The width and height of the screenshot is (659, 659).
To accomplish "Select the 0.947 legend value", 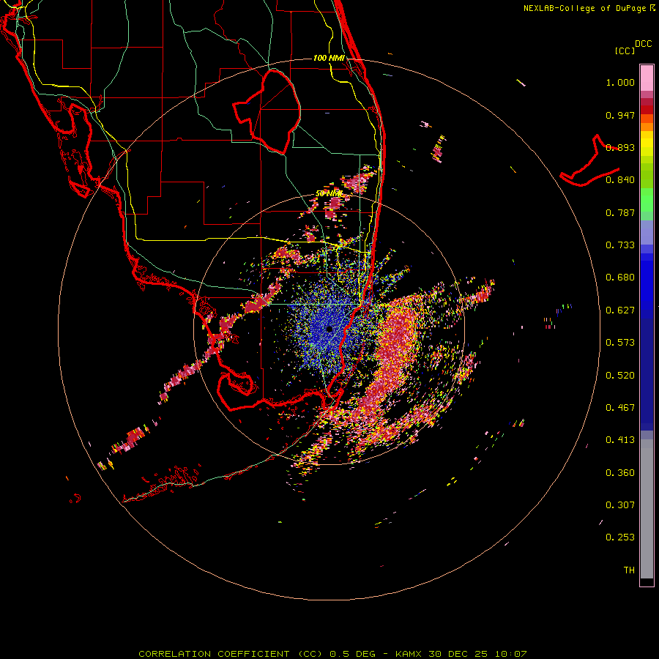I will 620,115.
